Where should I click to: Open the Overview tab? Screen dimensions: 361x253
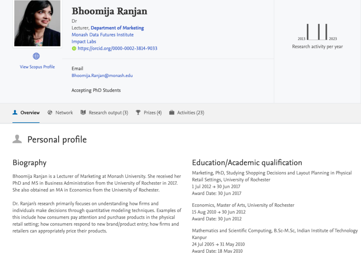coord(30,113)
